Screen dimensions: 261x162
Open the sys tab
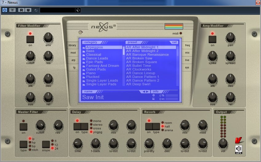[187, 67]
